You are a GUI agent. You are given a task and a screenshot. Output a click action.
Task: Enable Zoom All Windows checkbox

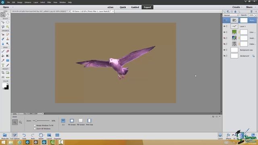[x=35, y=129]
